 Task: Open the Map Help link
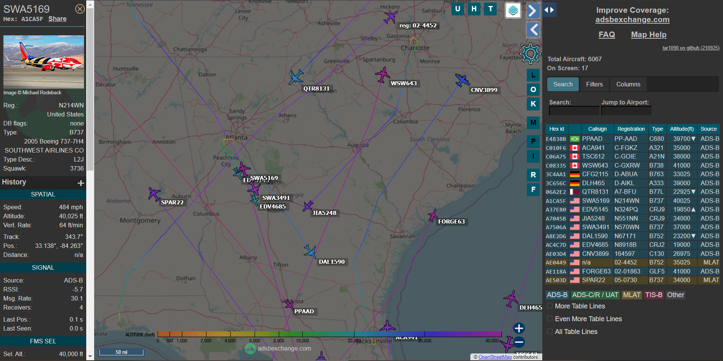[648, 35]
